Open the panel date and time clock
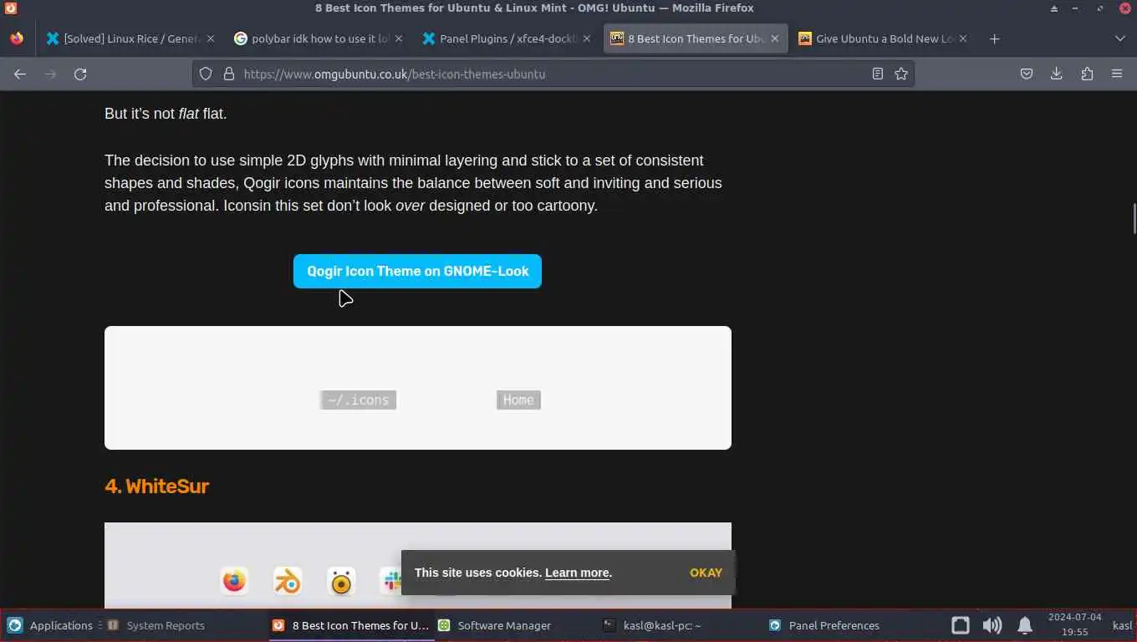Screen dimensions: 1137x642 tap(1074, 624)
